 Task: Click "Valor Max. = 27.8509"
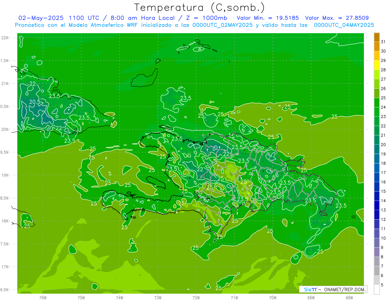point(337,18)
